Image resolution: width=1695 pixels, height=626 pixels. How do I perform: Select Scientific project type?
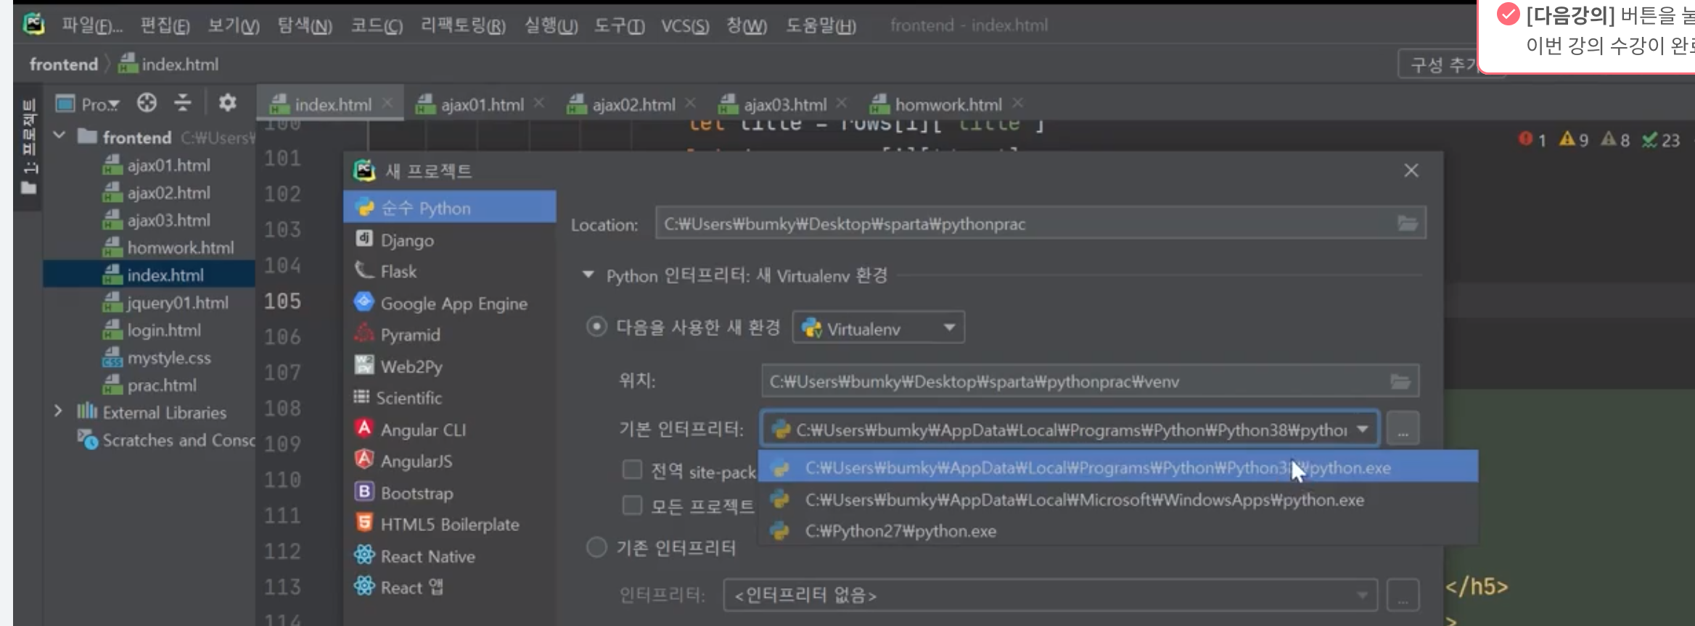[x=449, y=398]
